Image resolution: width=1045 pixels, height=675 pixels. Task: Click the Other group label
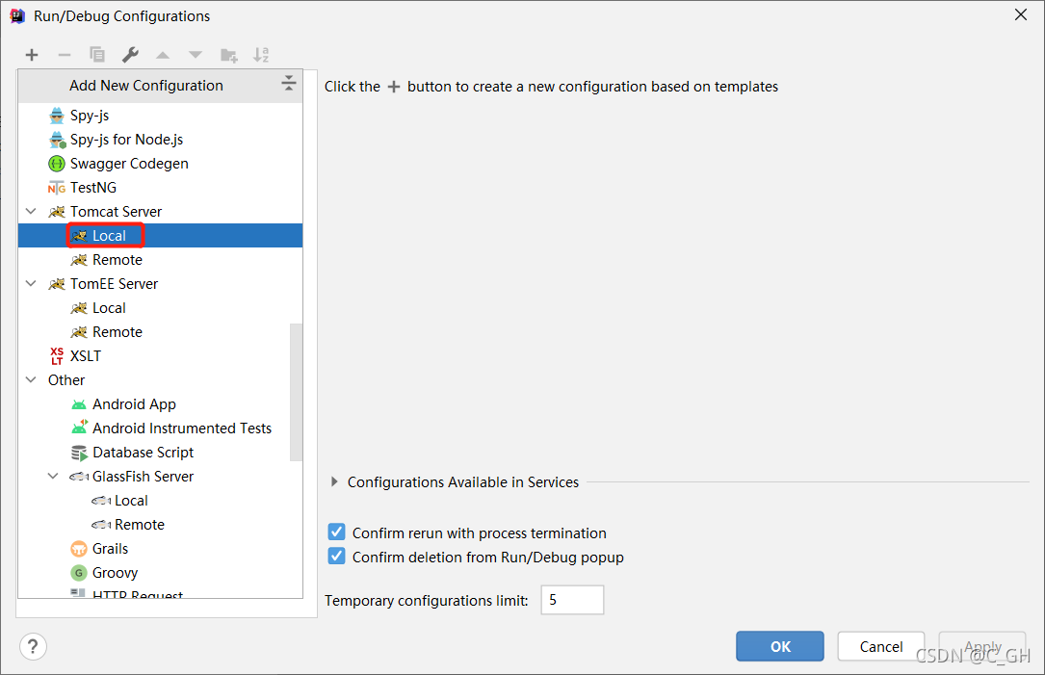pos(66,379)
